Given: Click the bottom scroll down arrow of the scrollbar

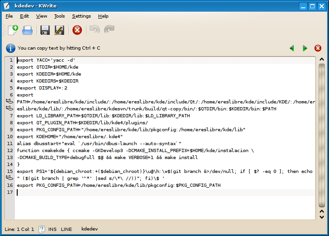Looking at the screenshot, I should point(322,217).
